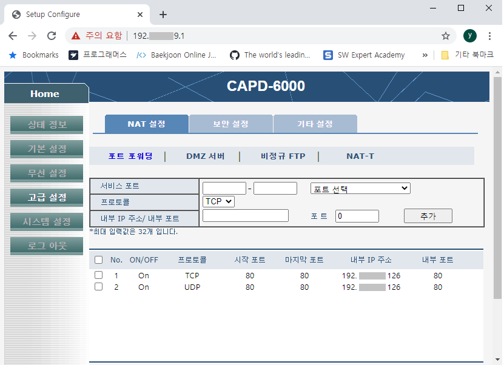
Task: Open the 포트 선택 dropdown
Action: coord(360,188)
